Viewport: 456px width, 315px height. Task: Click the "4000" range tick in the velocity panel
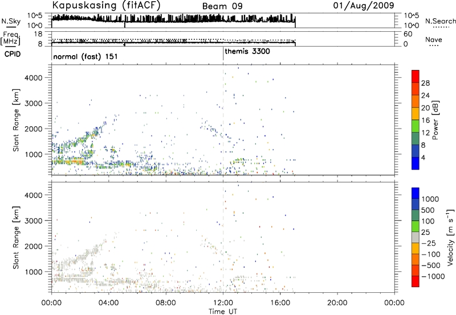pyautogui.click(x=34, y=195)
